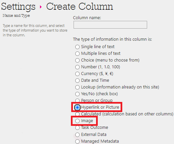Select the Task Outcome option
This screenshot has height=144, width=174.
tap(77, 128)
